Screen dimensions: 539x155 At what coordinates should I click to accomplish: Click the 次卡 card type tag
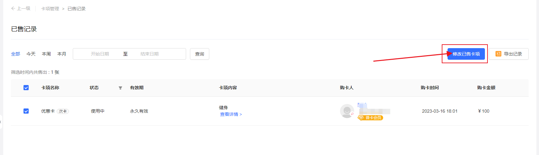63,111
